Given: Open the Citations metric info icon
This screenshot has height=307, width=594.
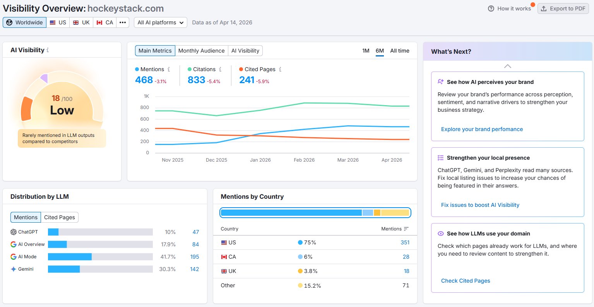Looking at the screenshot, I should point(220,69).
